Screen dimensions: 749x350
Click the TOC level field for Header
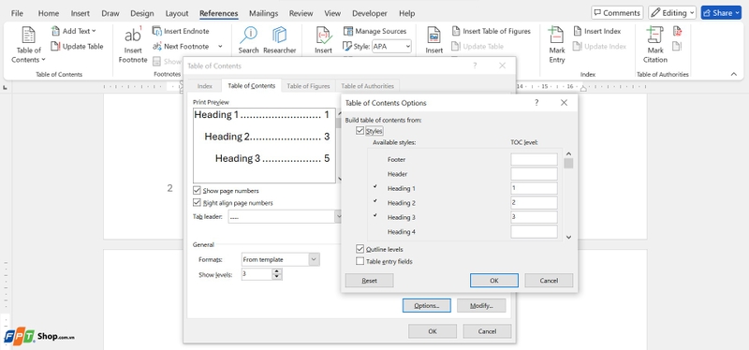click(534, 173)
